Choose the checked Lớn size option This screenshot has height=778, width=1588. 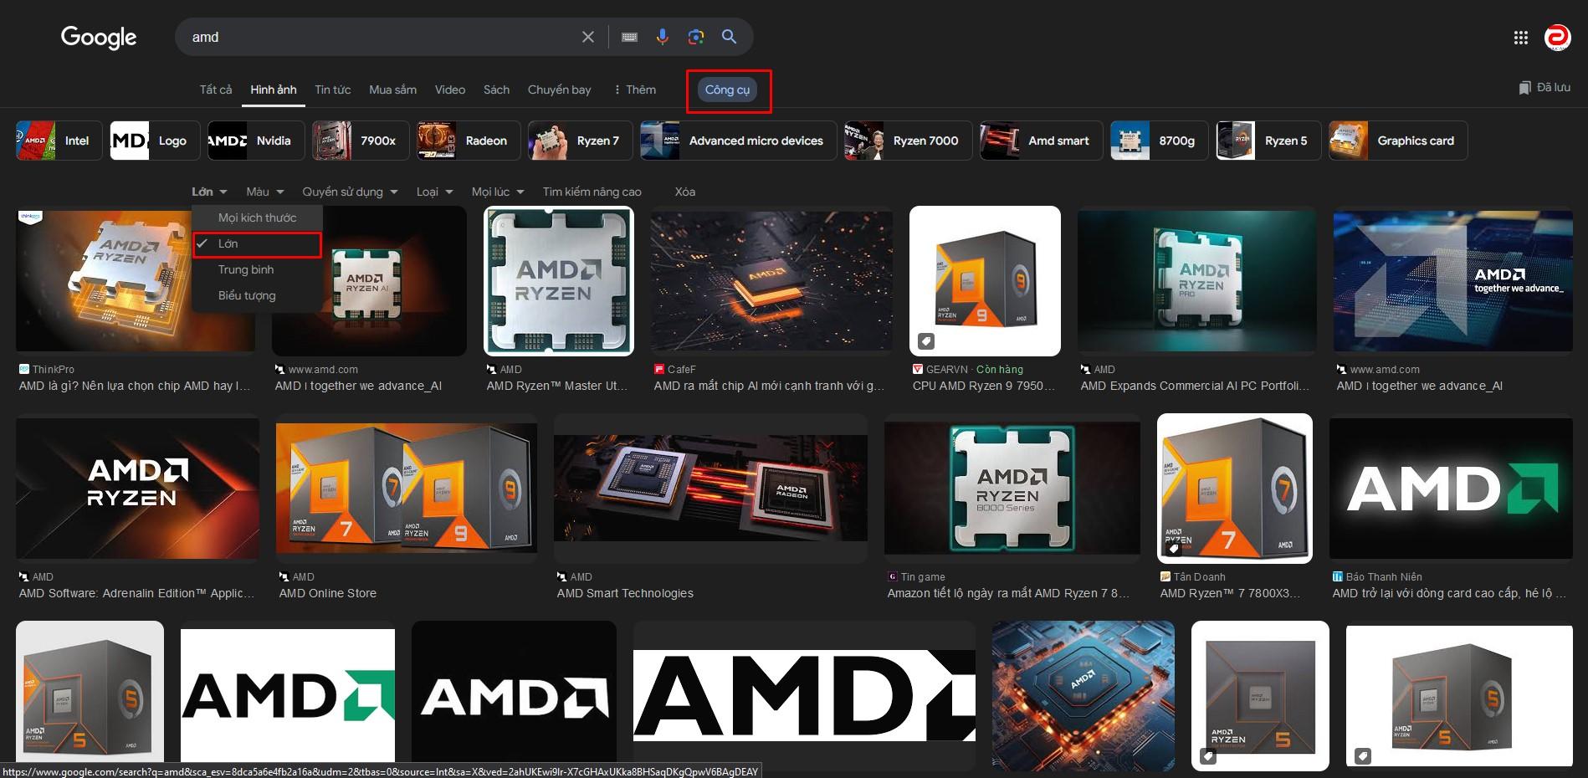[x=257, y=243]
